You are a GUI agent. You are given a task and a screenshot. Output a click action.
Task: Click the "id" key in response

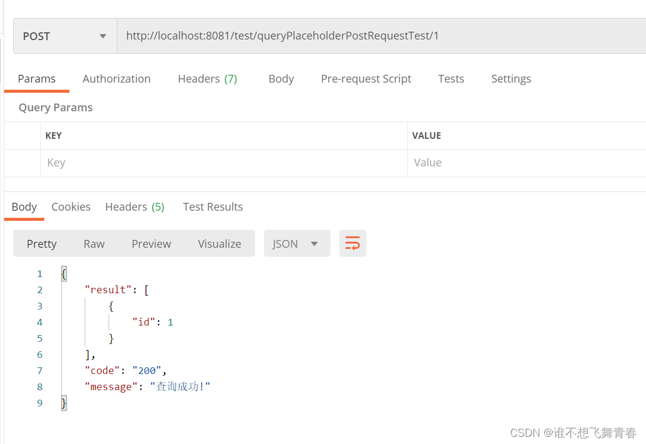click(x=143, y=322)
